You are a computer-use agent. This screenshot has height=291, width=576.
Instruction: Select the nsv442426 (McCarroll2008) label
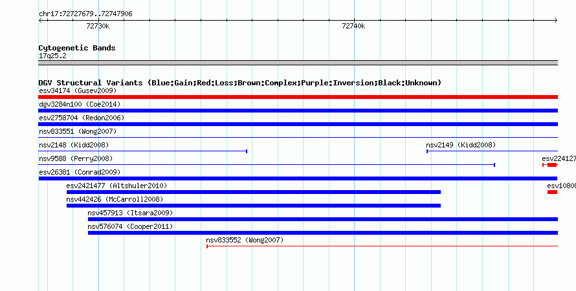[115, 199]
